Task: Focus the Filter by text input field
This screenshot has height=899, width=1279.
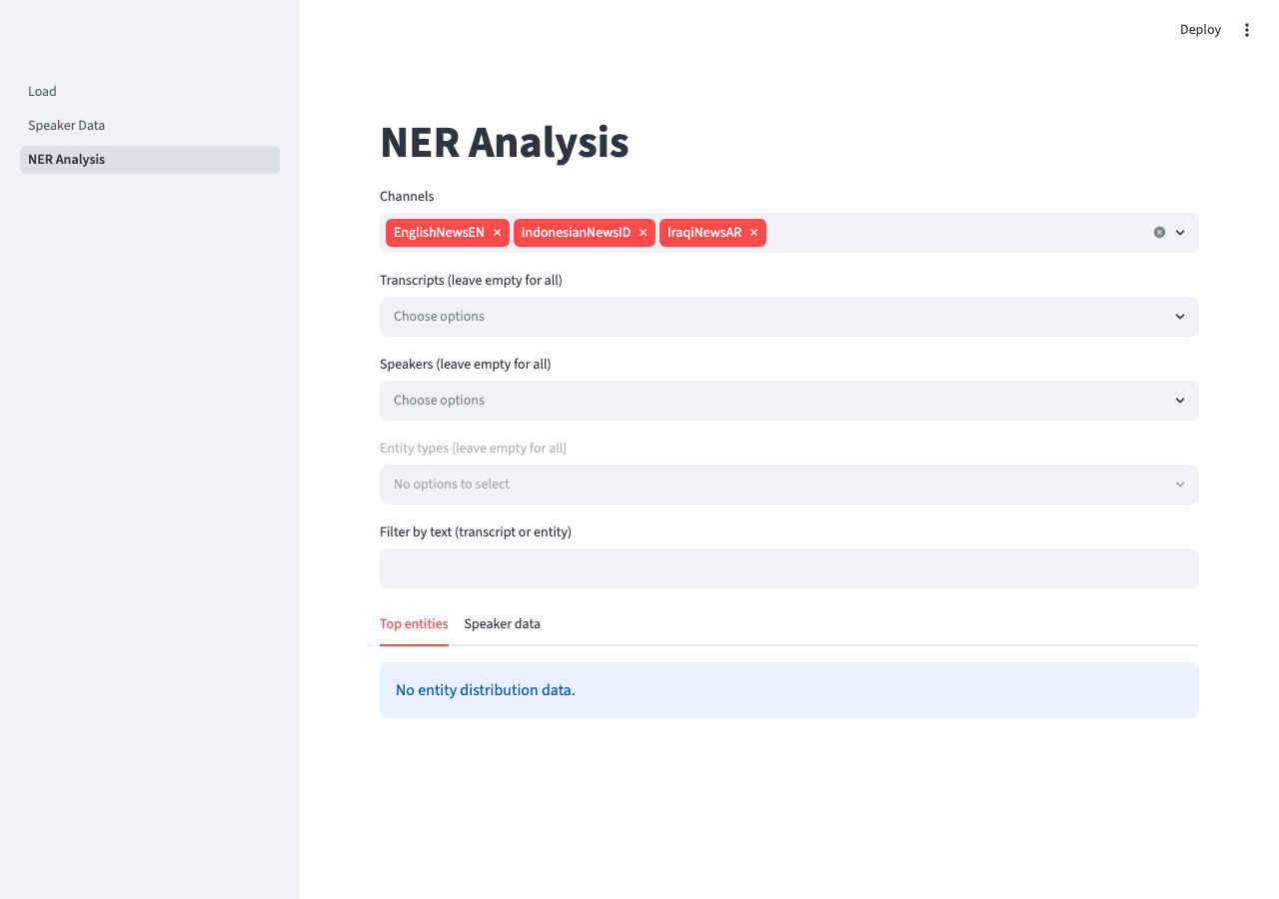Action: [789, 568]
